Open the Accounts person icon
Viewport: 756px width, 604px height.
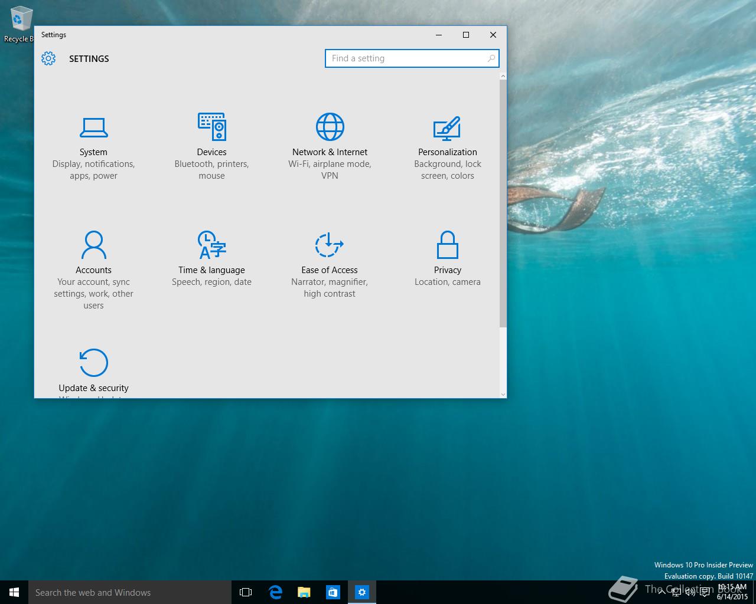[x=93, y=245]
